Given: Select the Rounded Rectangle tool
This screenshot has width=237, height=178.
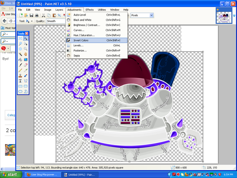Looking at the screenshot, I should 26,86.
